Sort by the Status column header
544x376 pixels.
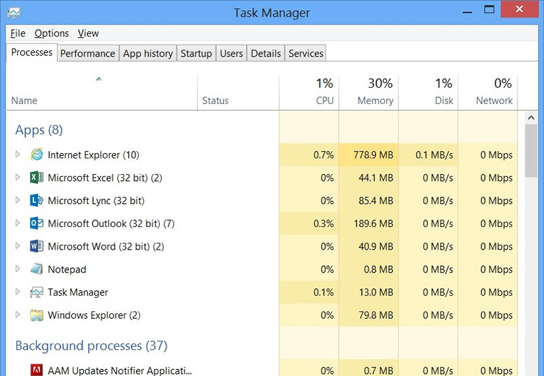coord(239,92)
